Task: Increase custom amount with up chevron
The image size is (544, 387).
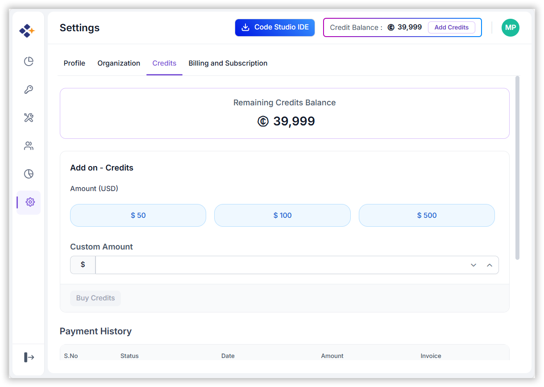Action: [x=490, y=265]
